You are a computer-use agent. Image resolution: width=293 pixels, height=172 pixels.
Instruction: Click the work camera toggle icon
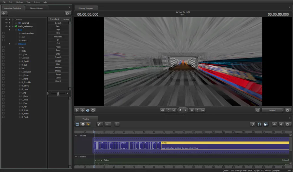point(258,110)
